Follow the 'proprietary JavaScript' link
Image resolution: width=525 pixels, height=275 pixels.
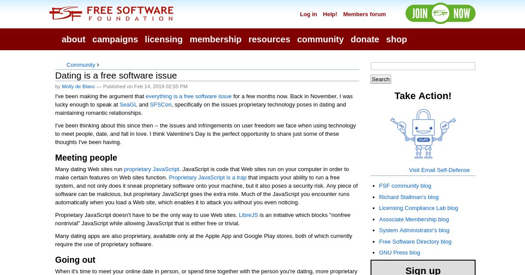tap(151, 169)
